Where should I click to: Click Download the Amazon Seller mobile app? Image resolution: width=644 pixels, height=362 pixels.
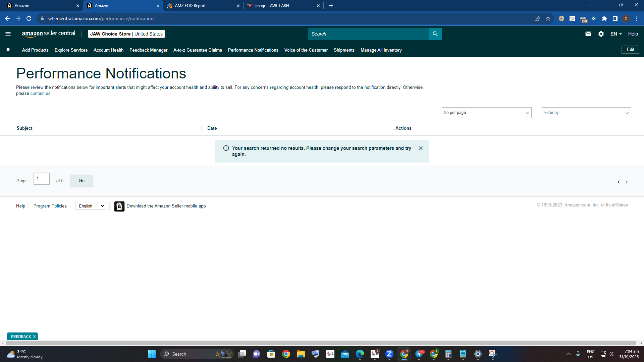pyautogui.click(x=166, y=206)
